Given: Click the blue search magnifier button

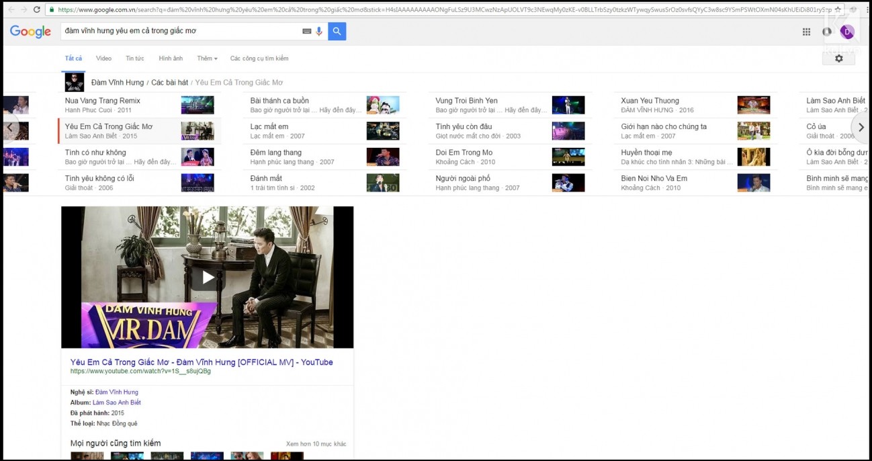Looking at the screenshot, I should [x=337, y=31].
